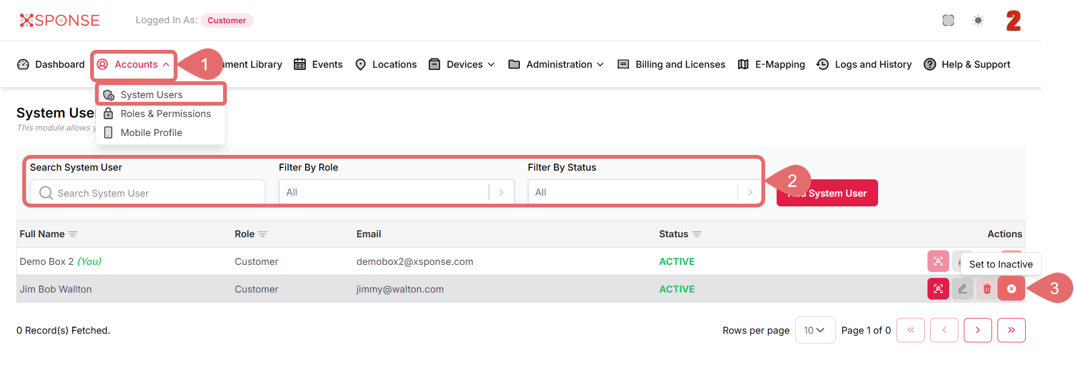The height and width of the screenshot is (383, 1074).
Task: Select Roles & Permissions from Accounts menu
Action: [165, 114]
